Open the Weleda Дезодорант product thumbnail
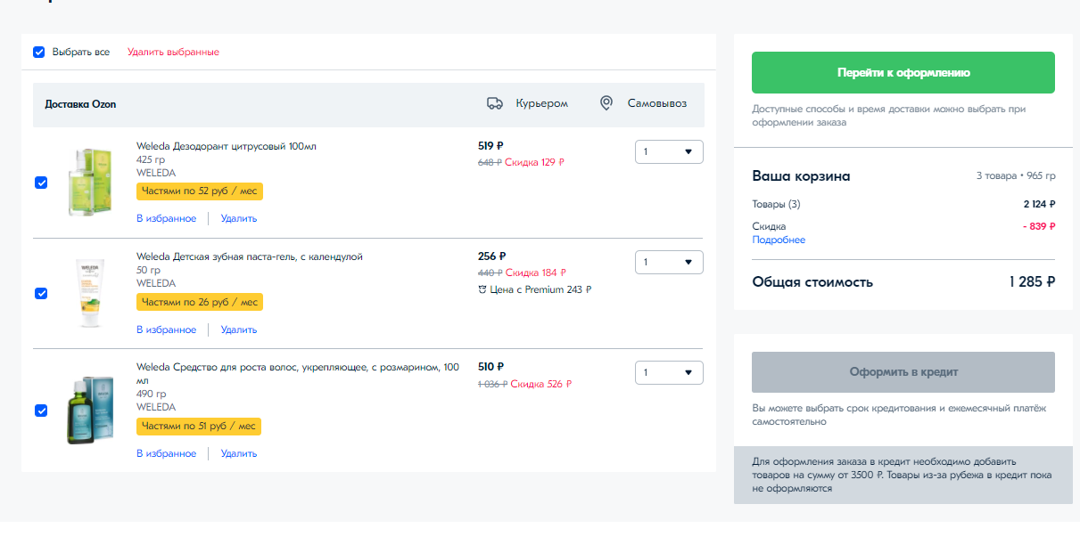 [x=89, y=182]
